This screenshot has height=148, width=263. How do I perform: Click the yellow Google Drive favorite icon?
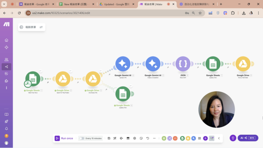coord(188,138)
